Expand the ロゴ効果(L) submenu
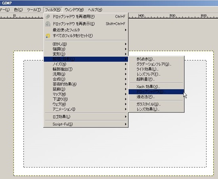 point(86,117)
